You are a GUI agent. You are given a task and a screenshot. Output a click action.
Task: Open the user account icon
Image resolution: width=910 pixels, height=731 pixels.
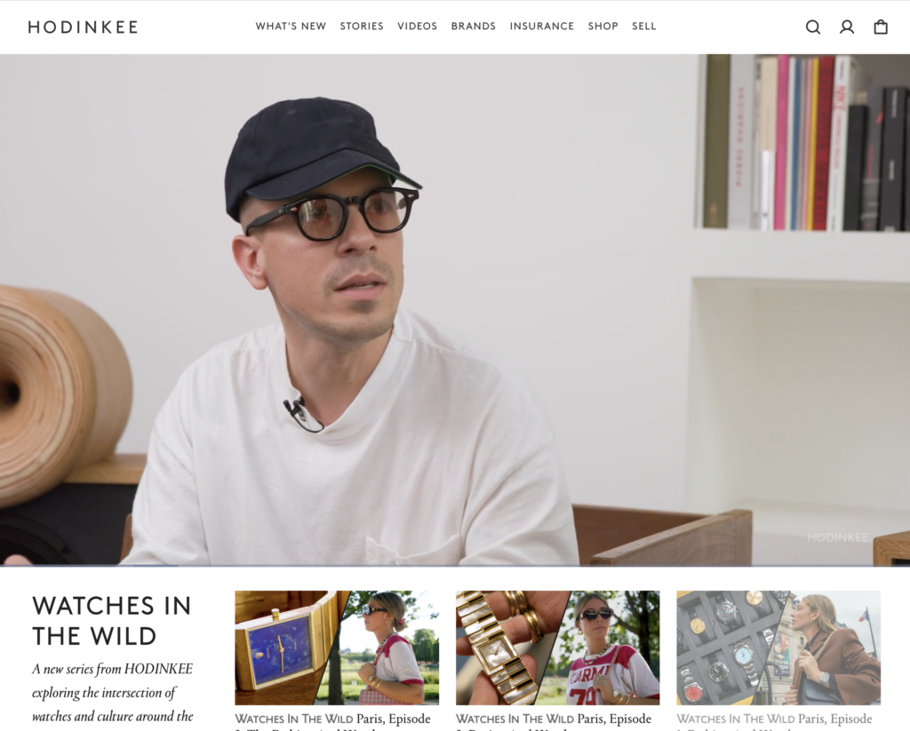tap(847, 28)
